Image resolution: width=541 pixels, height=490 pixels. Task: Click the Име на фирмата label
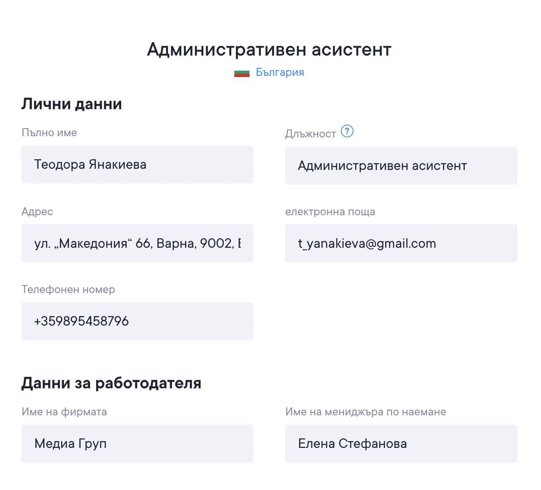coord(64,412)
